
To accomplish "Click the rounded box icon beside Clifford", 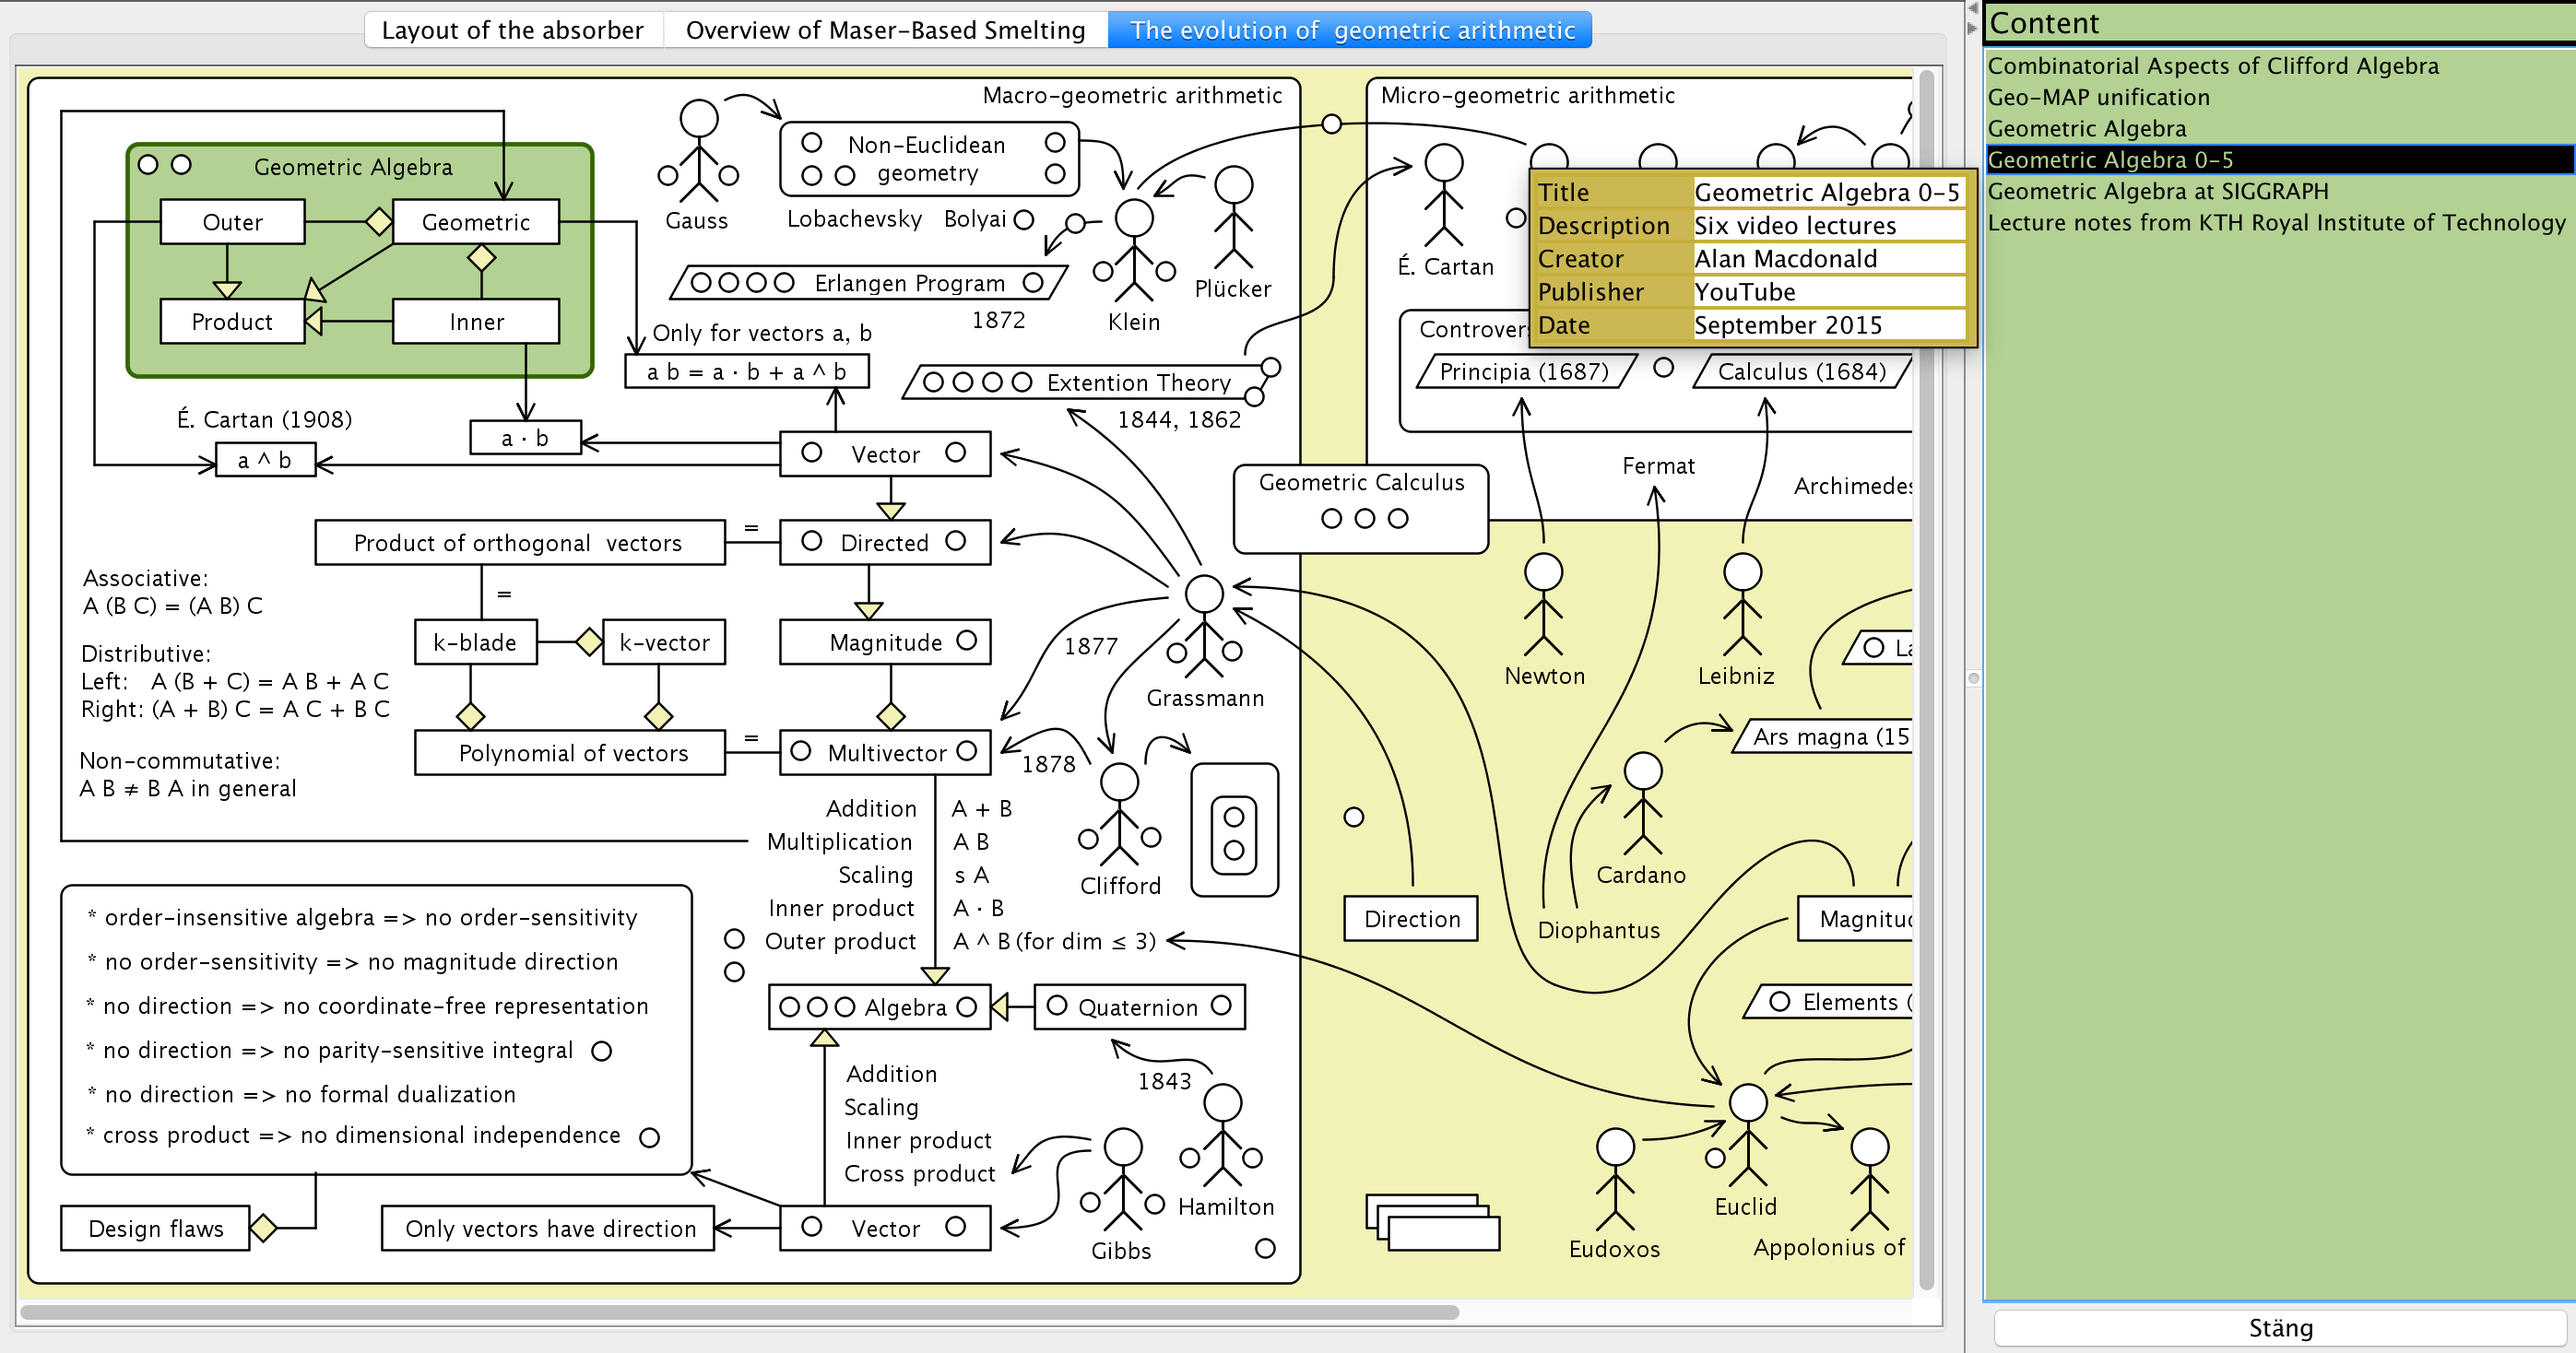I will point(1234,830).
